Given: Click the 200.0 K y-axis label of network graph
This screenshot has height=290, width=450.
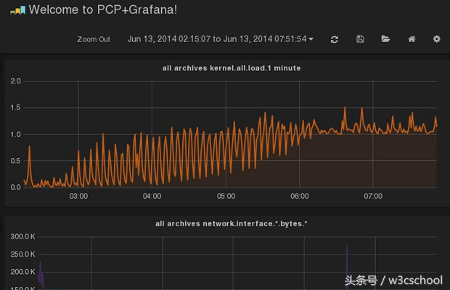Looking at the screenshot, I should point(22,272).
